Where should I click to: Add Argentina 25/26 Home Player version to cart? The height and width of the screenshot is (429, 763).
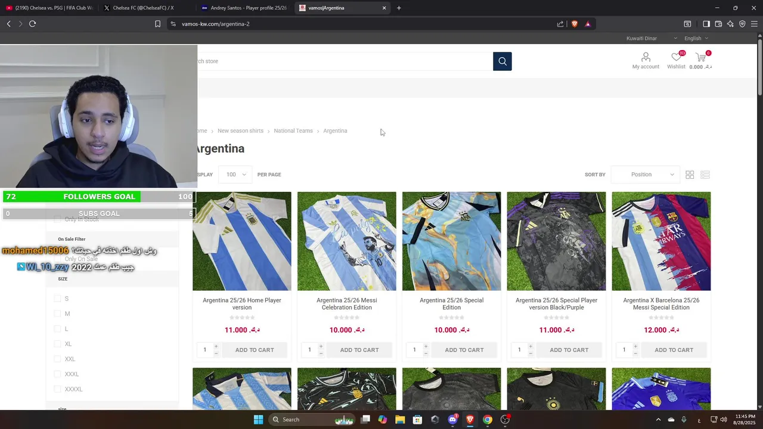(255, 350)
